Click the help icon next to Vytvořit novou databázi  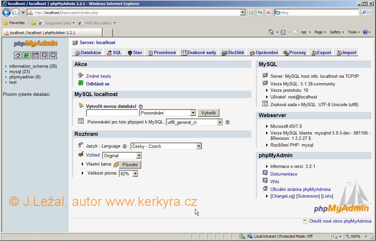coord(141,106)
